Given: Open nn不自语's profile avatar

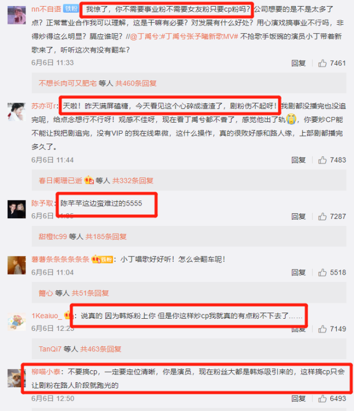Looking at the screenshot, I should coord(17,15).
